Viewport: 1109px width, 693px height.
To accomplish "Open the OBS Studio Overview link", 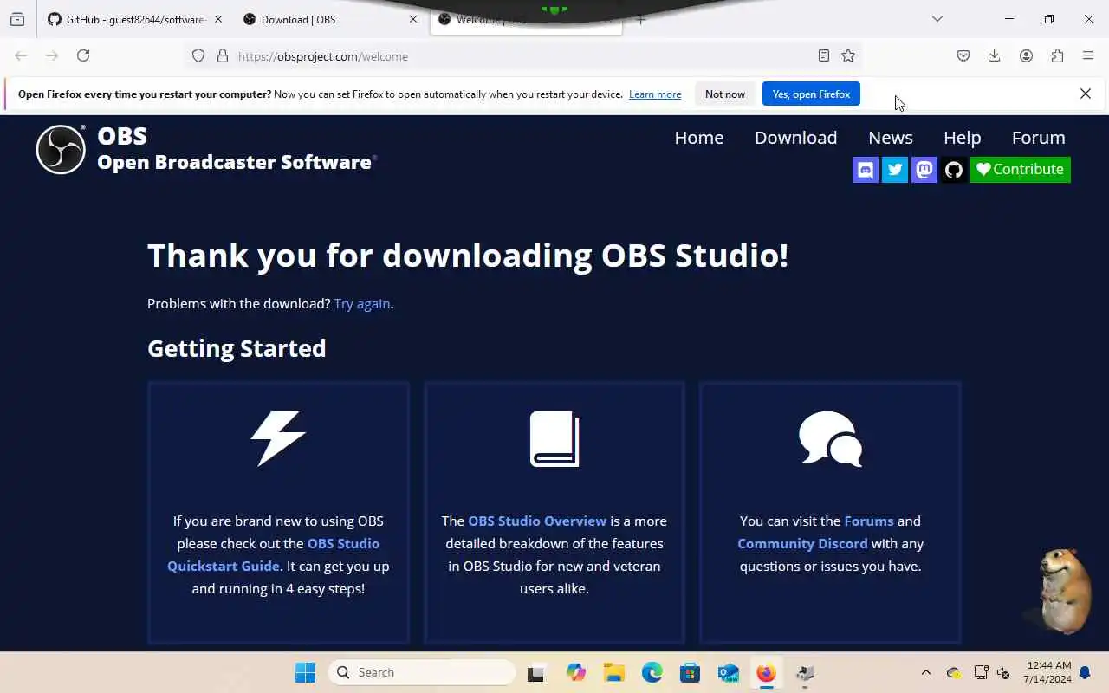I will [537, 521].
